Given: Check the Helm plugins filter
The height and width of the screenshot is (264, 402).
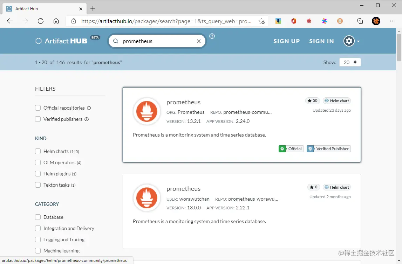Looking at the screenshot, I should coord(38,174).
